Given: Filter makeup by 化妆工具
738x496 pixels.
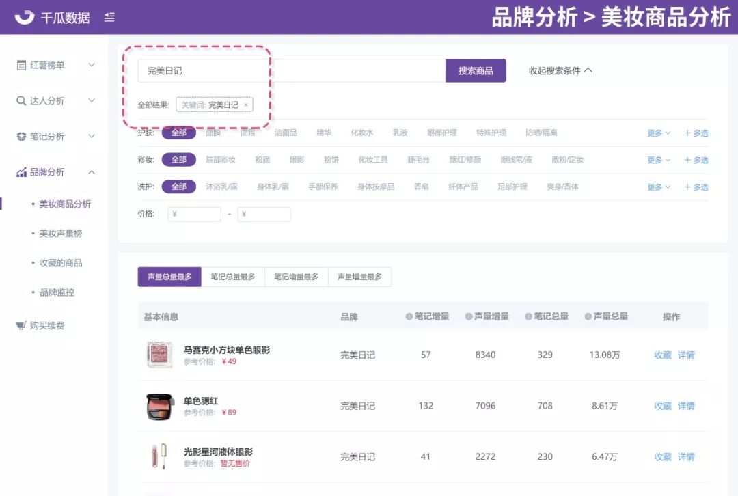Looking at the screenshot, I should pos(373,160).
